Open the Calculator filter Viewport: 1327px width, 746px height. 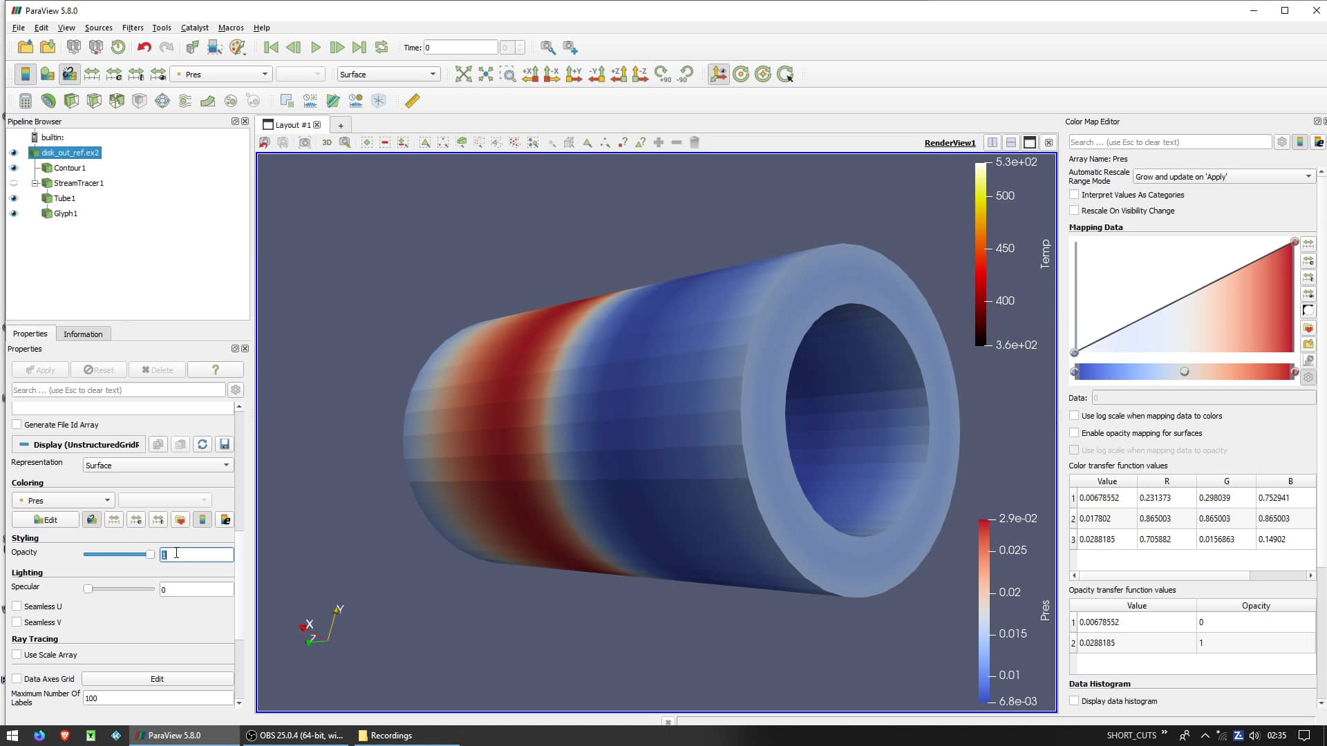coord(25,100)
